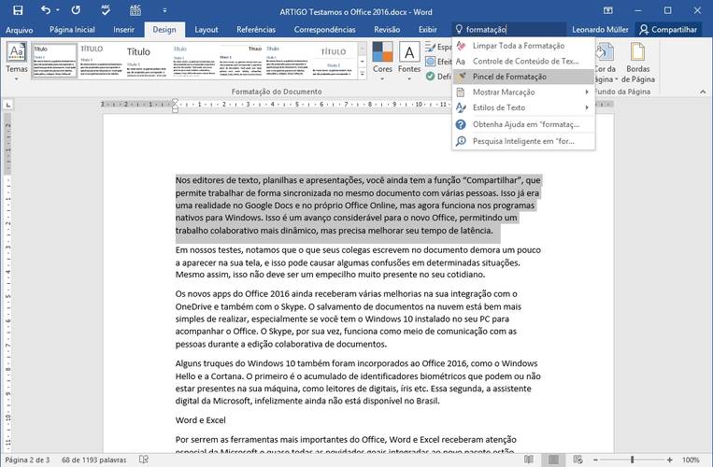Click the zoom slider handle
The image size is (713, 467).
(x=632, y=460)
